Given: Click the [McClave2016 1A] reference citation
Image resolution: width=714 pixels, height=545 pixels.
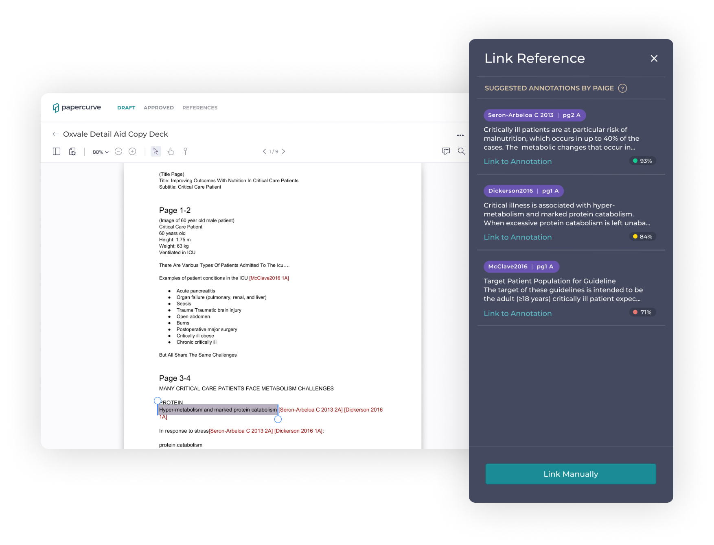Looking at the screenshot, I should (269, 278).
